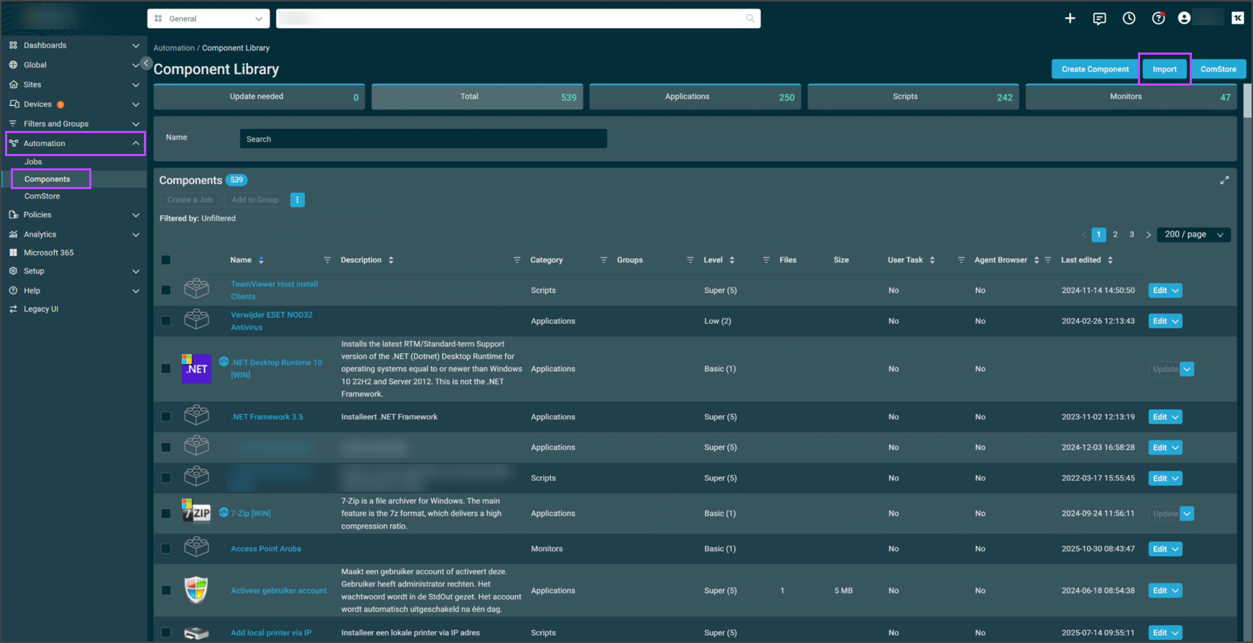This screenshot has height=643, width=1253.
Task: Open the chat messages icon
Action: point(1099,19)
